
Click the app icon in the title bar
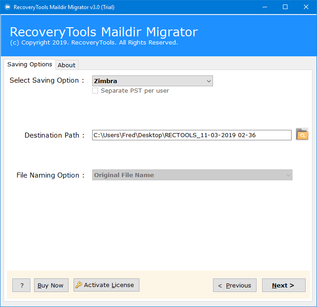(8, 7)
